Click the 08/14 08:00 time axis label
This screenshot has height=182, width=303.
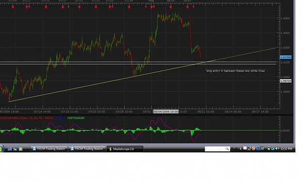click(233, 112)
